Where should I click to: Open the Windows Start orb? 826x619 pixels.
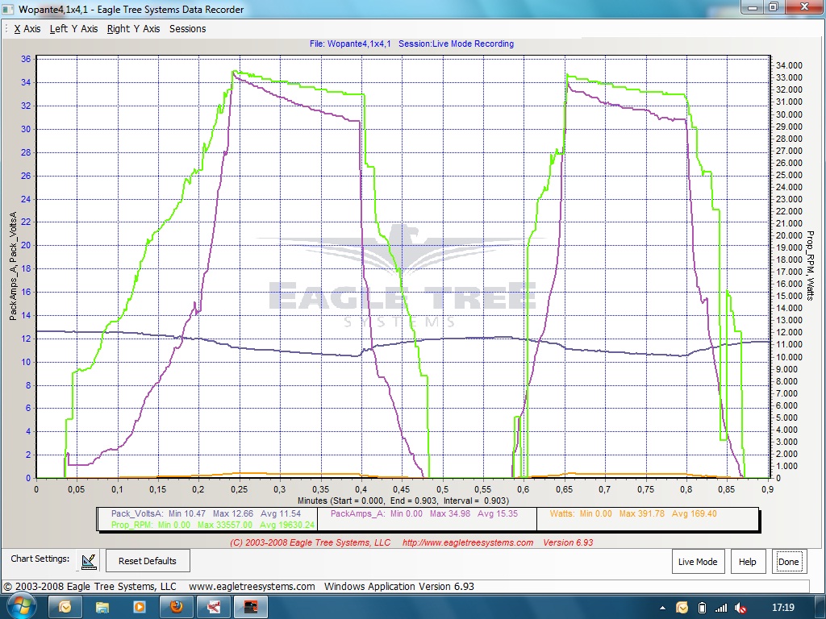tap(20, 607)
